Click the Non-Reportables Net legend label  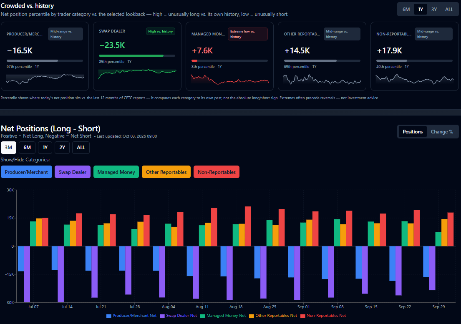pyautogui.click(x=326, y=316)
